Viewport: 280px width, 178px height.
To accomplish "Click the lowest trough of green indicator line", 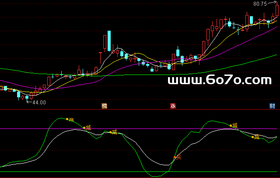I will click(154, 176).
